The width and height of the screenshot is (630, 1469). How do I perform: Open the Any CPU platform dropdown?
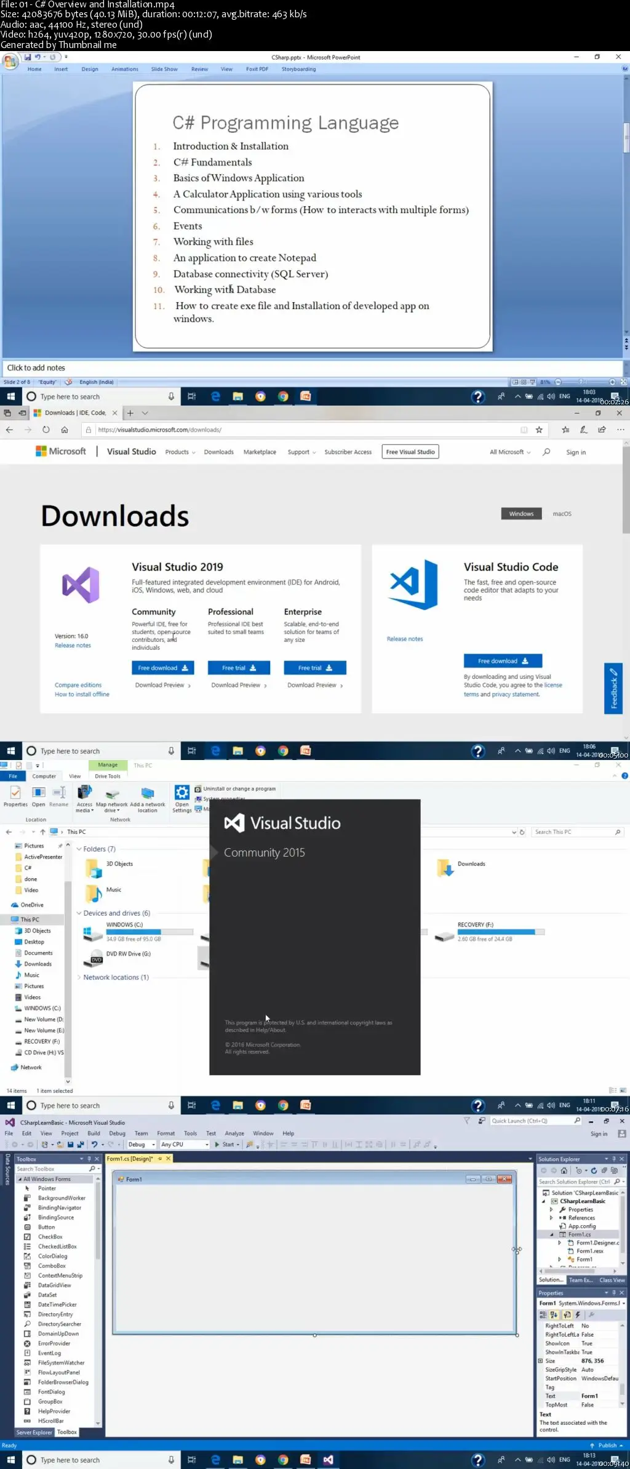(185, 1145)
